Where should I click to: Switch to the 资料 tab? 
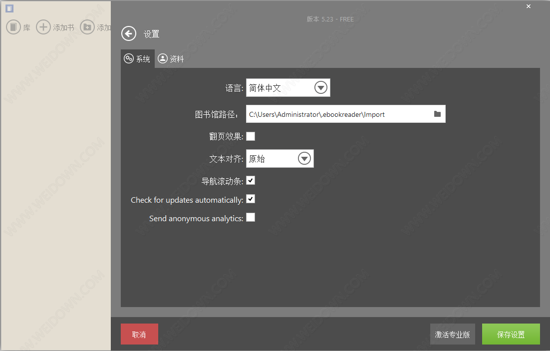click(171, 59)
